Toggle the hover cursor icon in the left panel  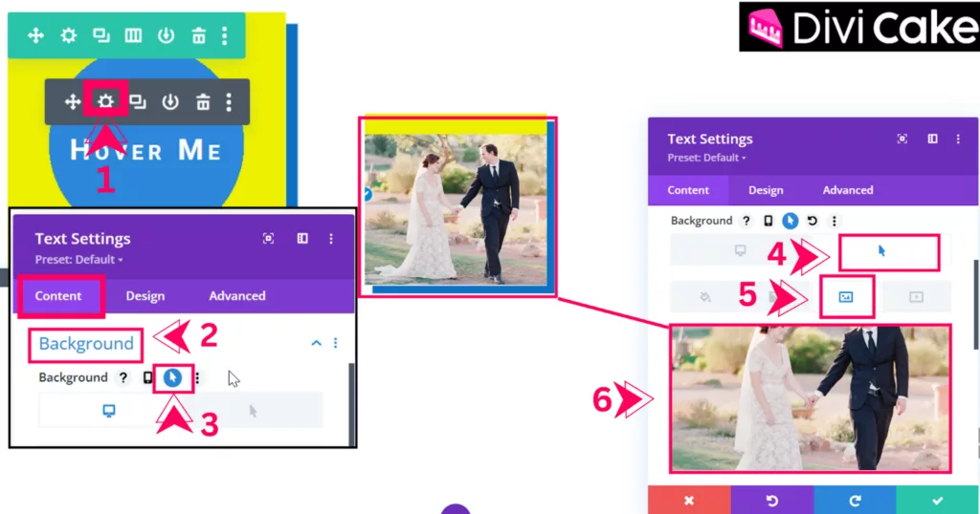coord(172,377)
